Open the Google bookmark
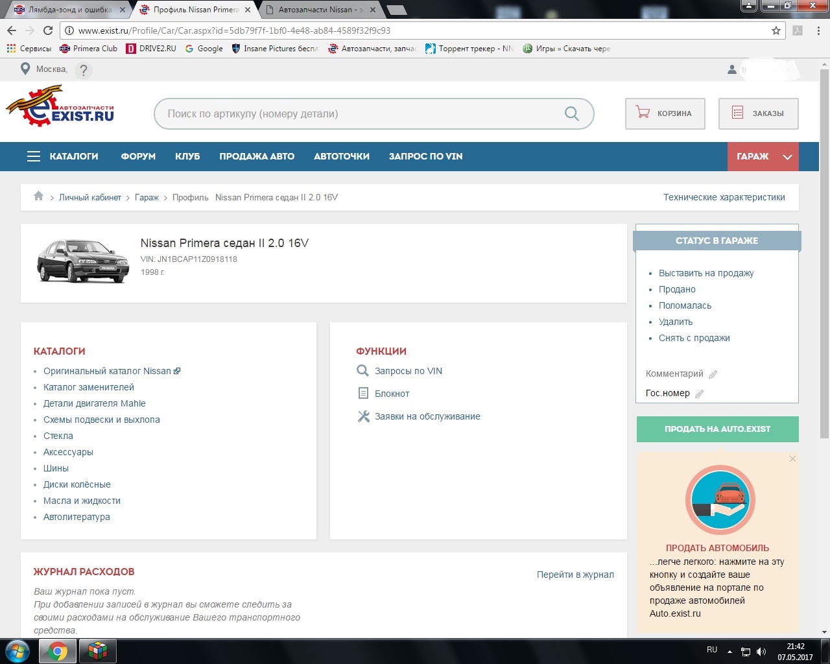 click(x=204, y=49)
